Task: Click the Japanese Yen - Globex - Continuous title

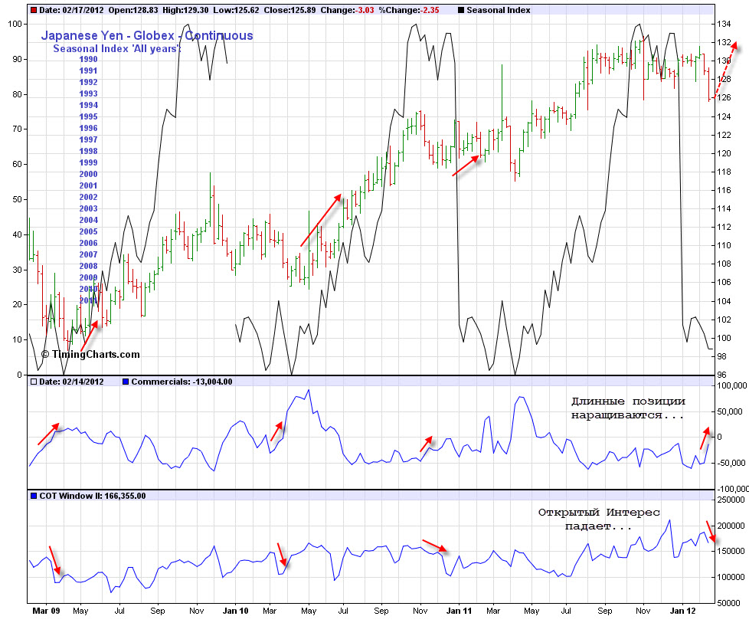Action: tap(146, 35)
